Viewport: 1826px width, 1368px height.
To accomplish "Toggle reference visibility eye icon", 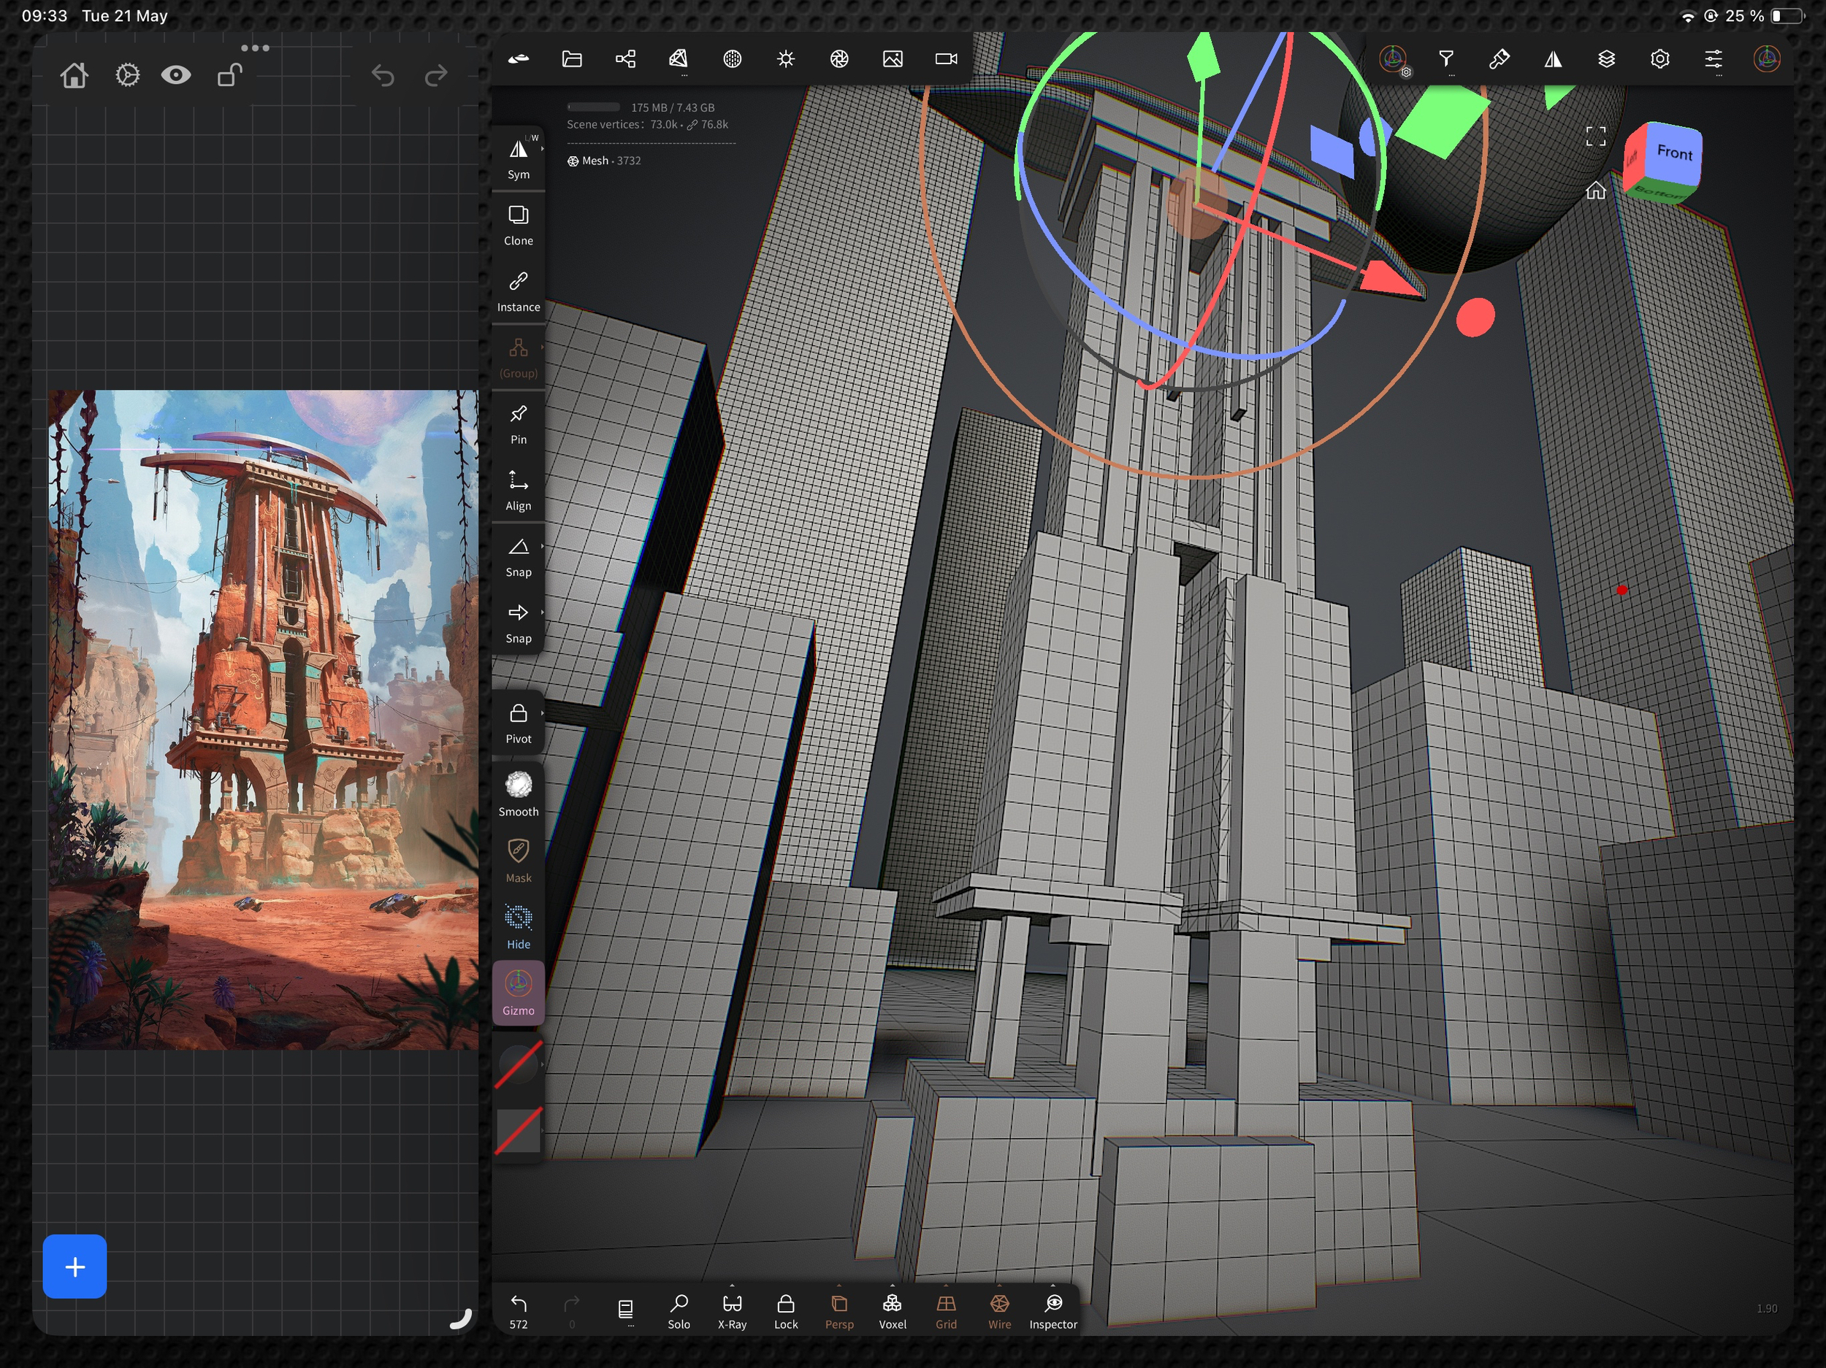I will point(176,75).
